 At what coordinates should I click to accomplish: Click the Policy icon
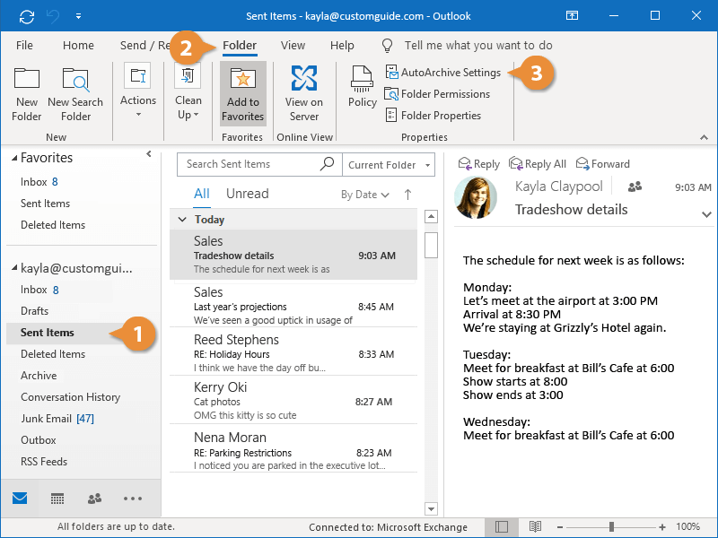[362, 79]
